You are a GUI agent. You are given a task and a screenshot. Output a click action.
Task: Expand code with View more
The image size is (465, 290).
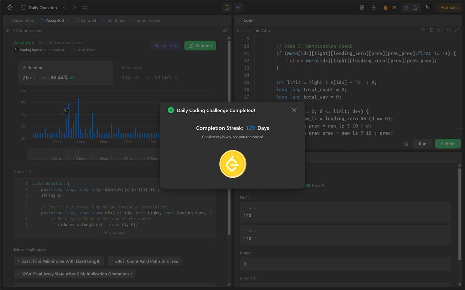[x=115, y=233]
